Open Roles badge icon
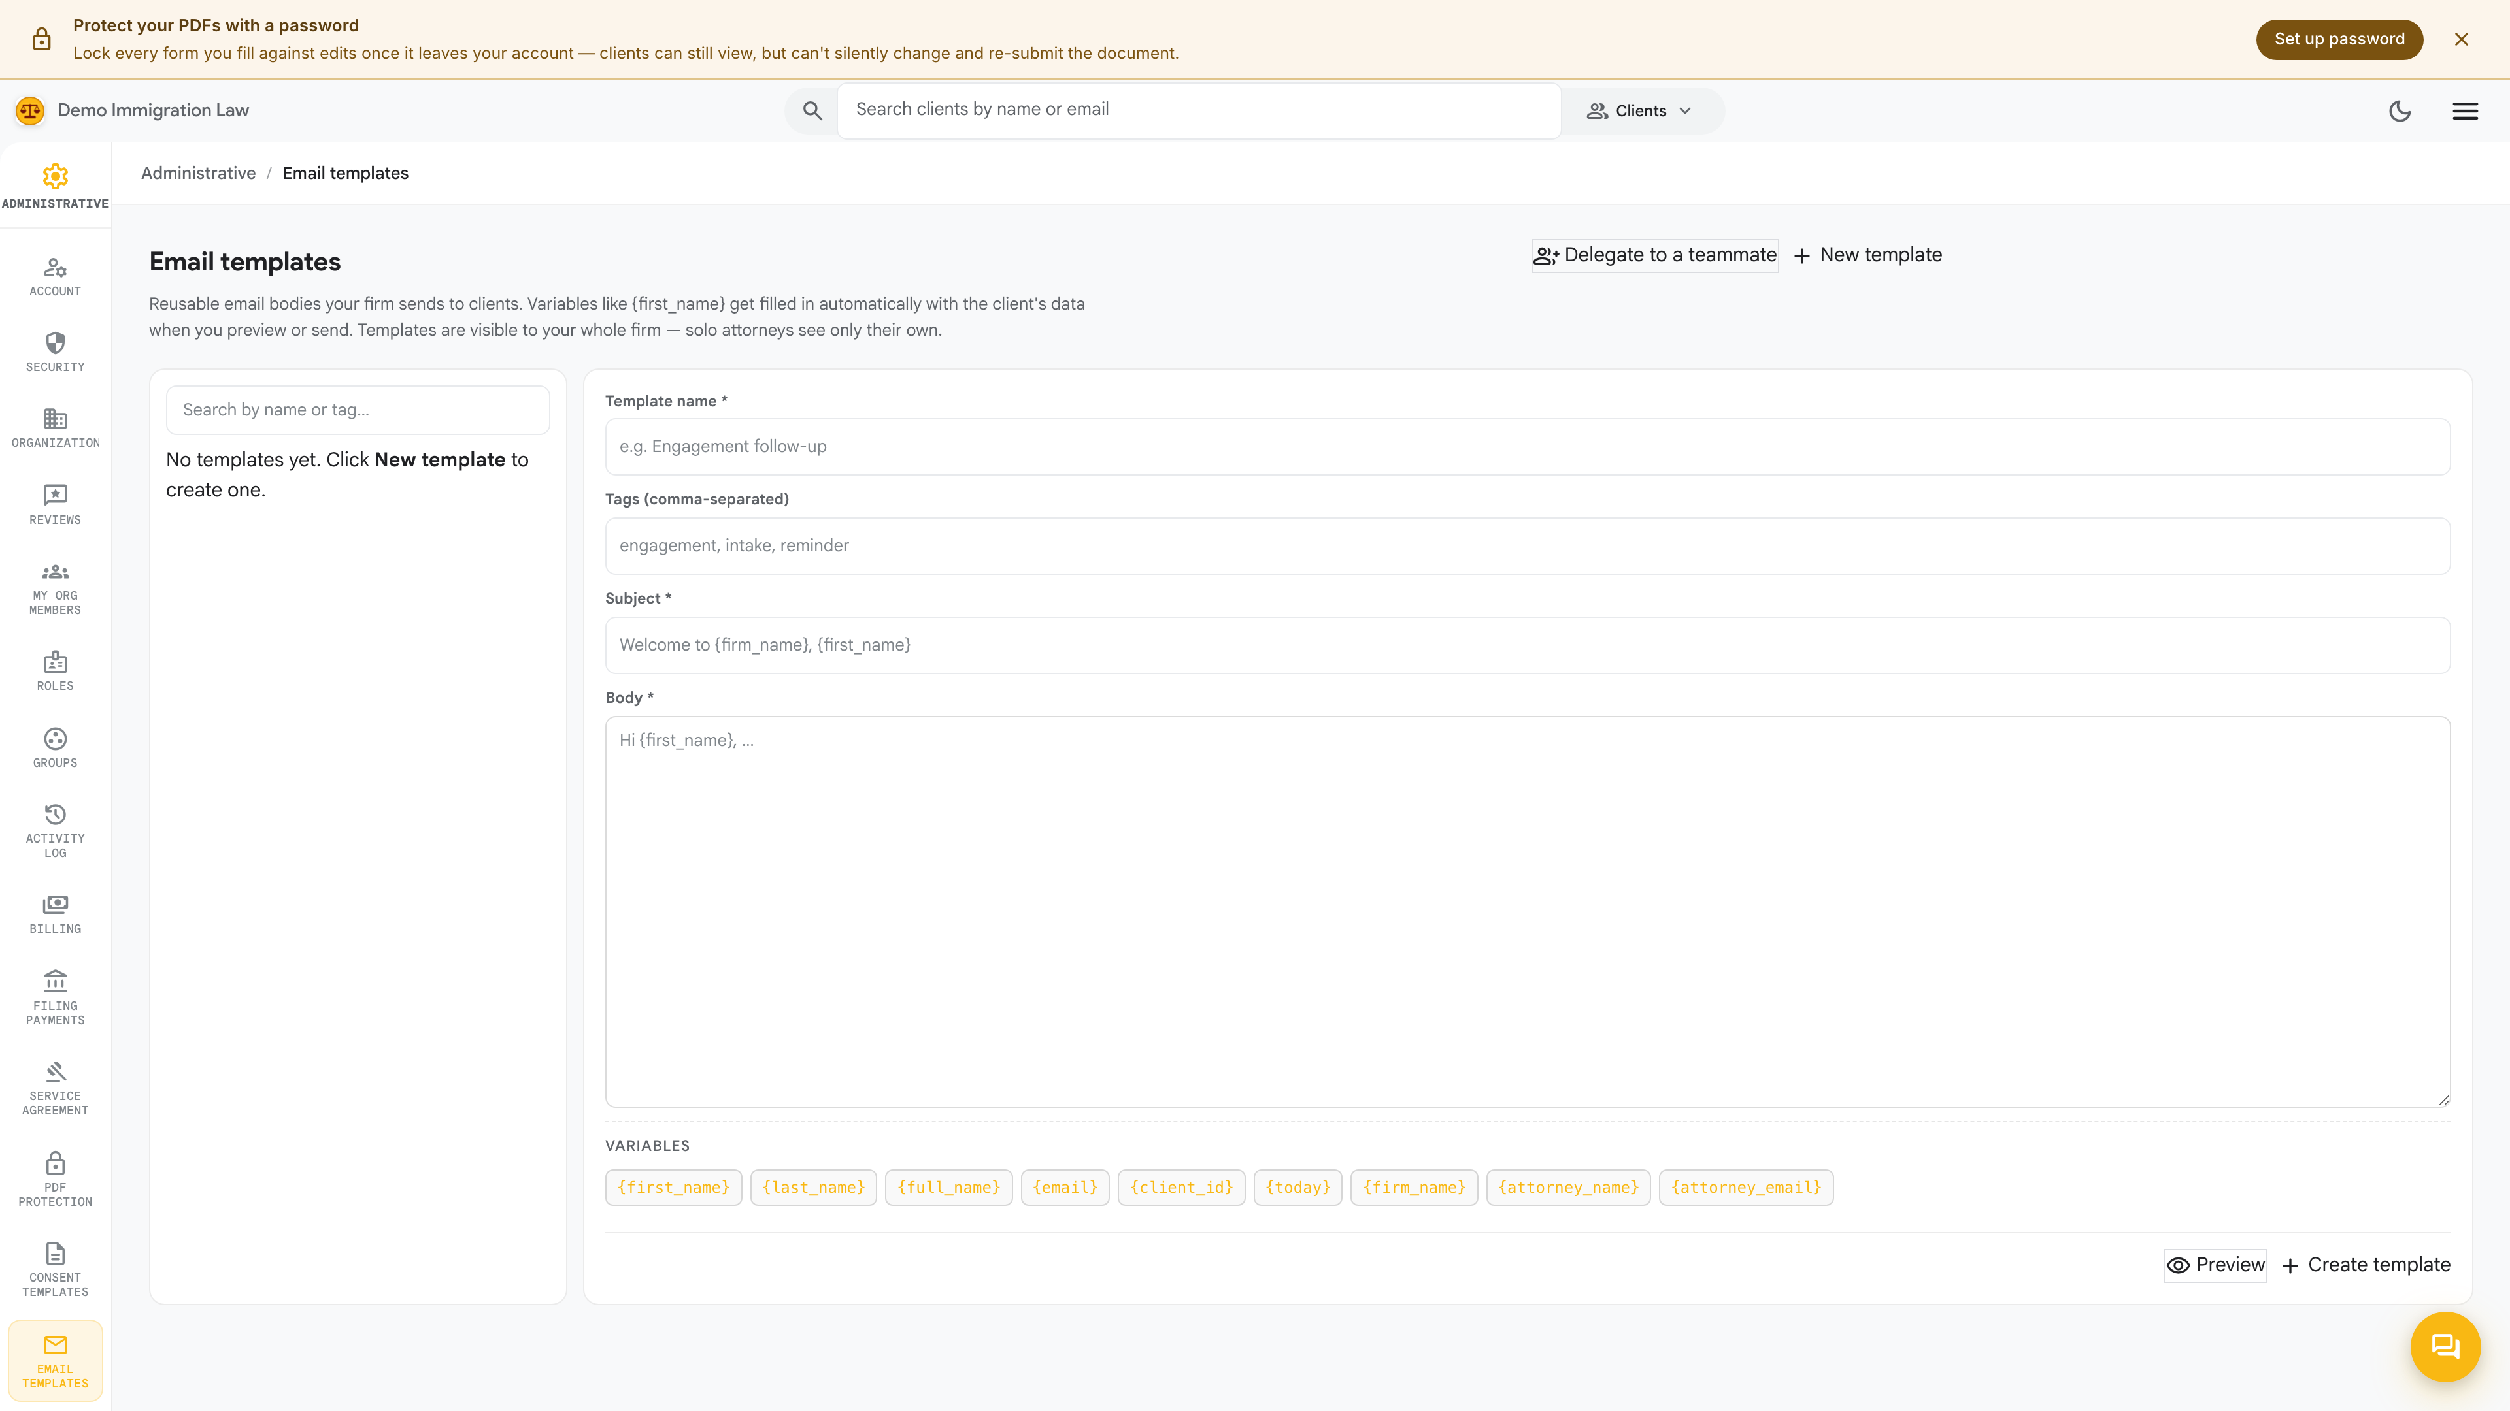The image size is (2510, 1411). point(54,671)
